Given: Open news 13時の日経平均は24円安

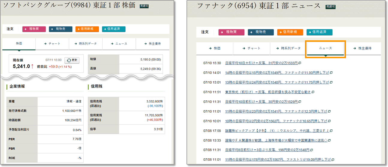Looking at the screenshot, I should pyautogui.click(x=277, y=82).
